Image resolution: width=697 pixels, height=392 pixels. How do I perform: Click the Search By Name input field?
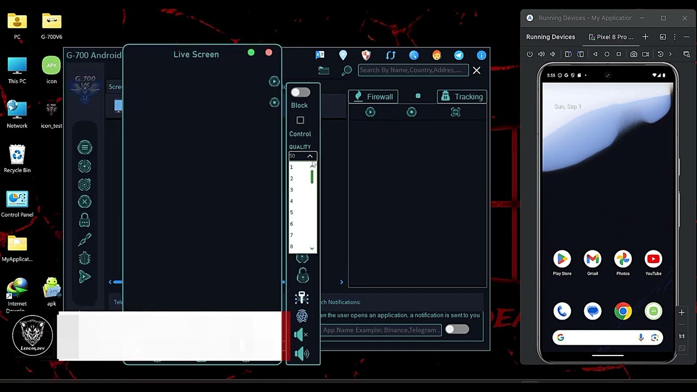coord(412,70)
